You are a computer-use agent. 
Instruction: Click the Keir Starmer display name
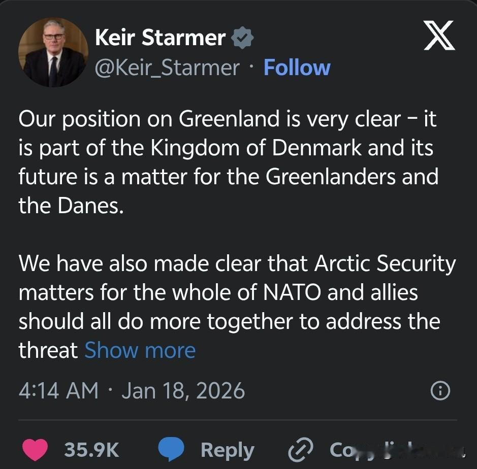click(160, 38)
